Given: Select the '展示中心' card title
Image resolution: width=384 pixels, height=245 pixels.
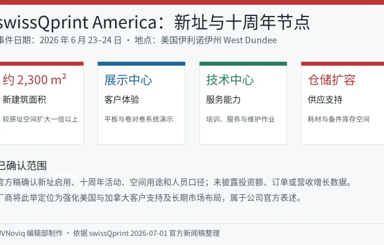Looking at the screenshot, I should tap(128, 80).
